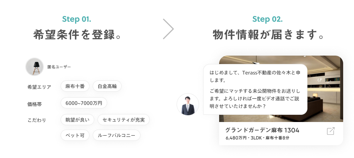Click the 希望条件を登録。 heading
The width and height of the screenshot is (354, 158).
pos(77,35)
